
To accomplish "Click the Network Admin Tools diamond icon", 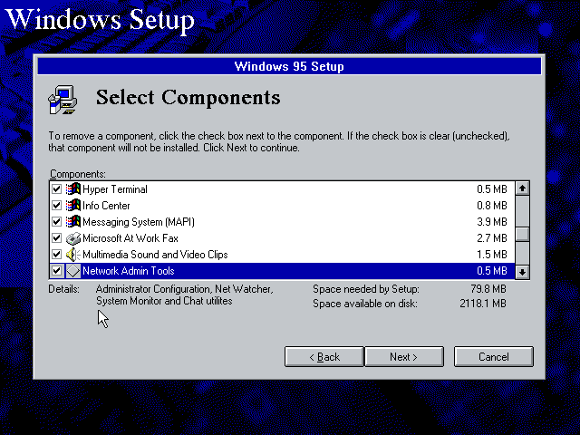I will [73, 271].
